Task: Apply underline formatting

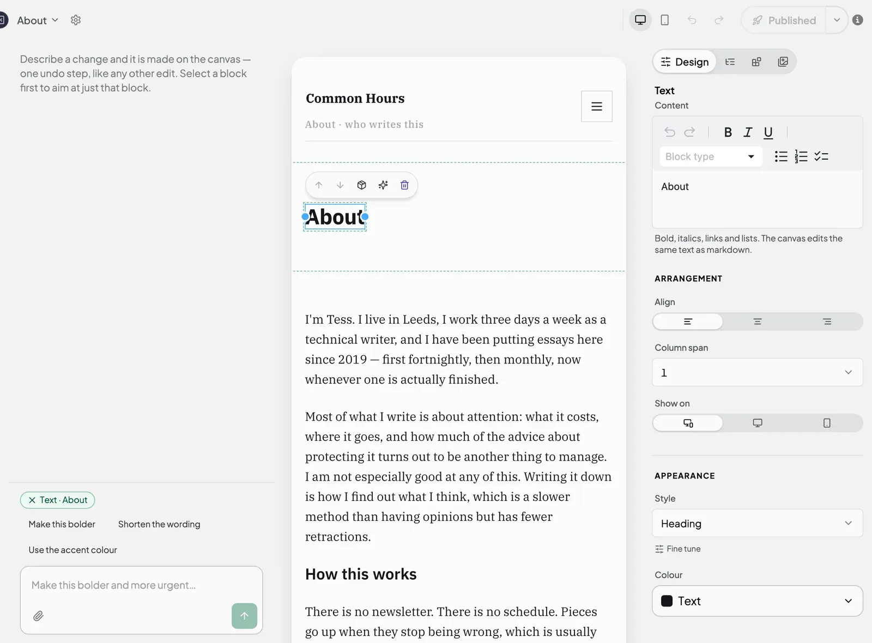Action: (768, 133)
